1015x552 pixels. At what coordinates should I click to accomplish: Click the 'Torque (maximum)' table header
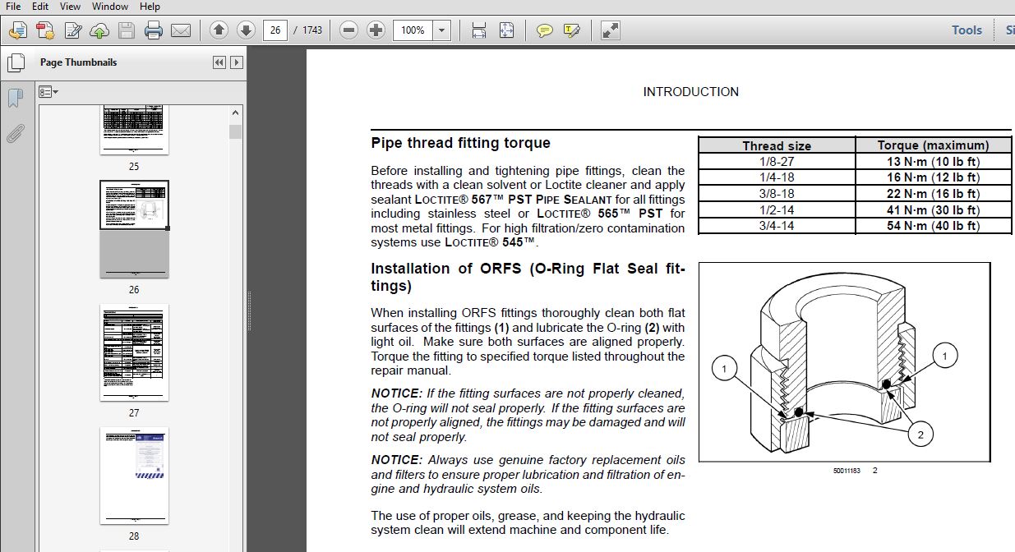pyautogui.click(x=933, y=145)
